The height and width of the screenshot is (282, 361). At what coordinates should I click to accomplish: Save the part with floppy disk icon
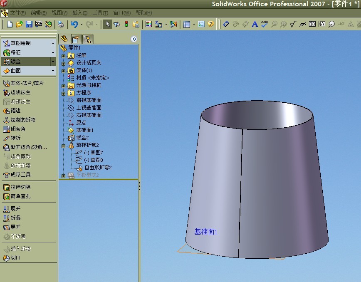(x=29, y=24)
